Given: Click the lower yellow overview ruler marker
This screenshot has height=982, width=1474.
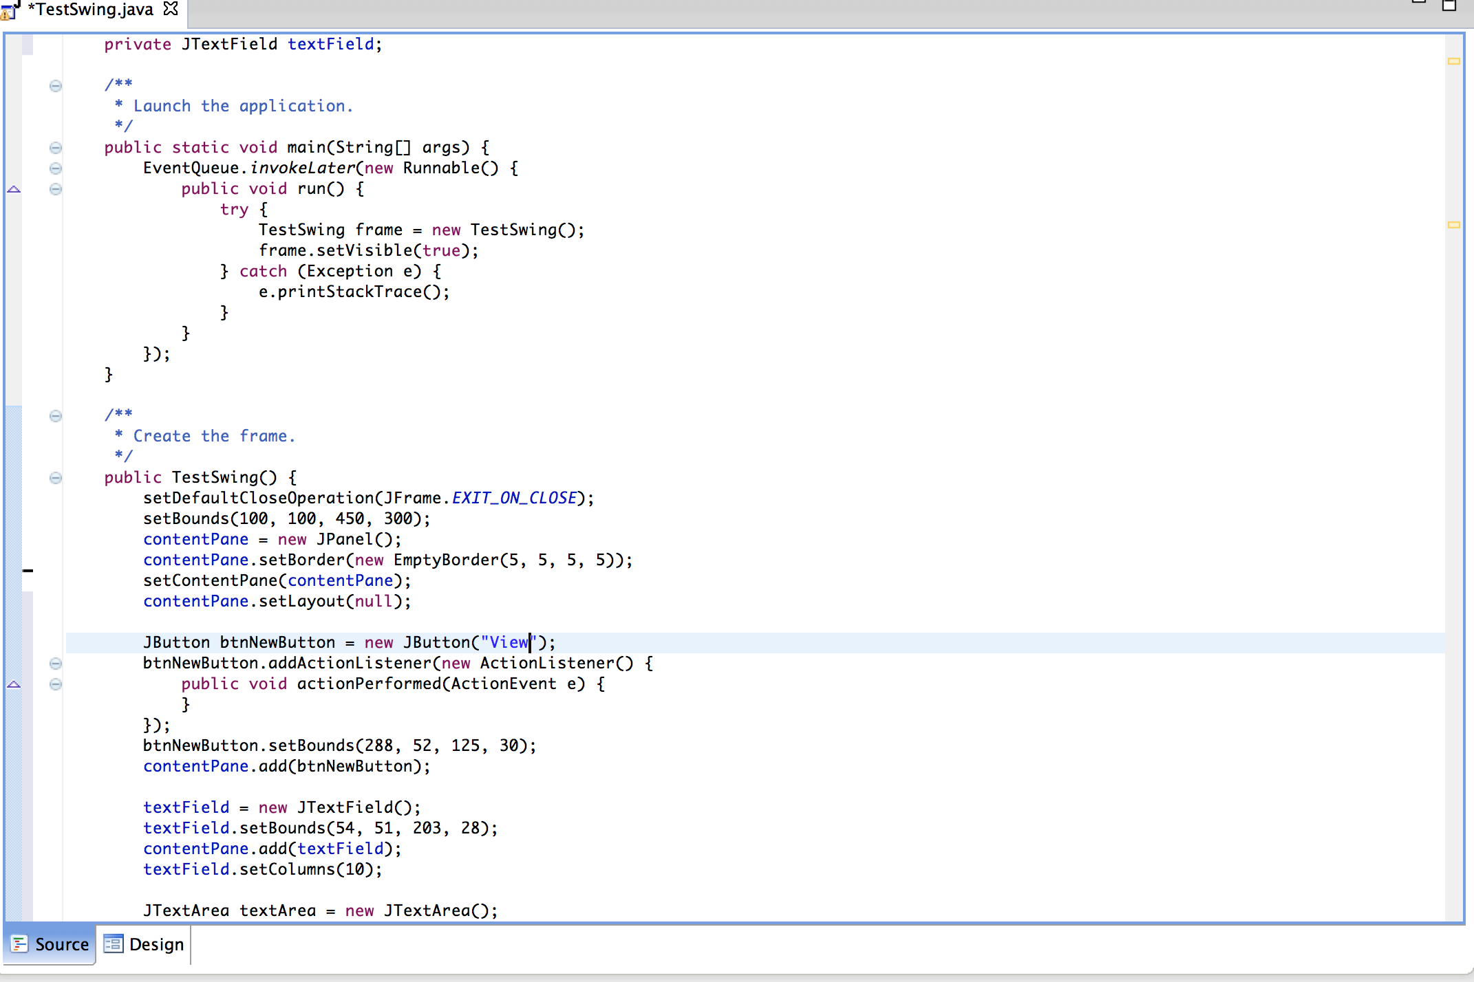Looking at the screenshot, I should [1453, 225].
